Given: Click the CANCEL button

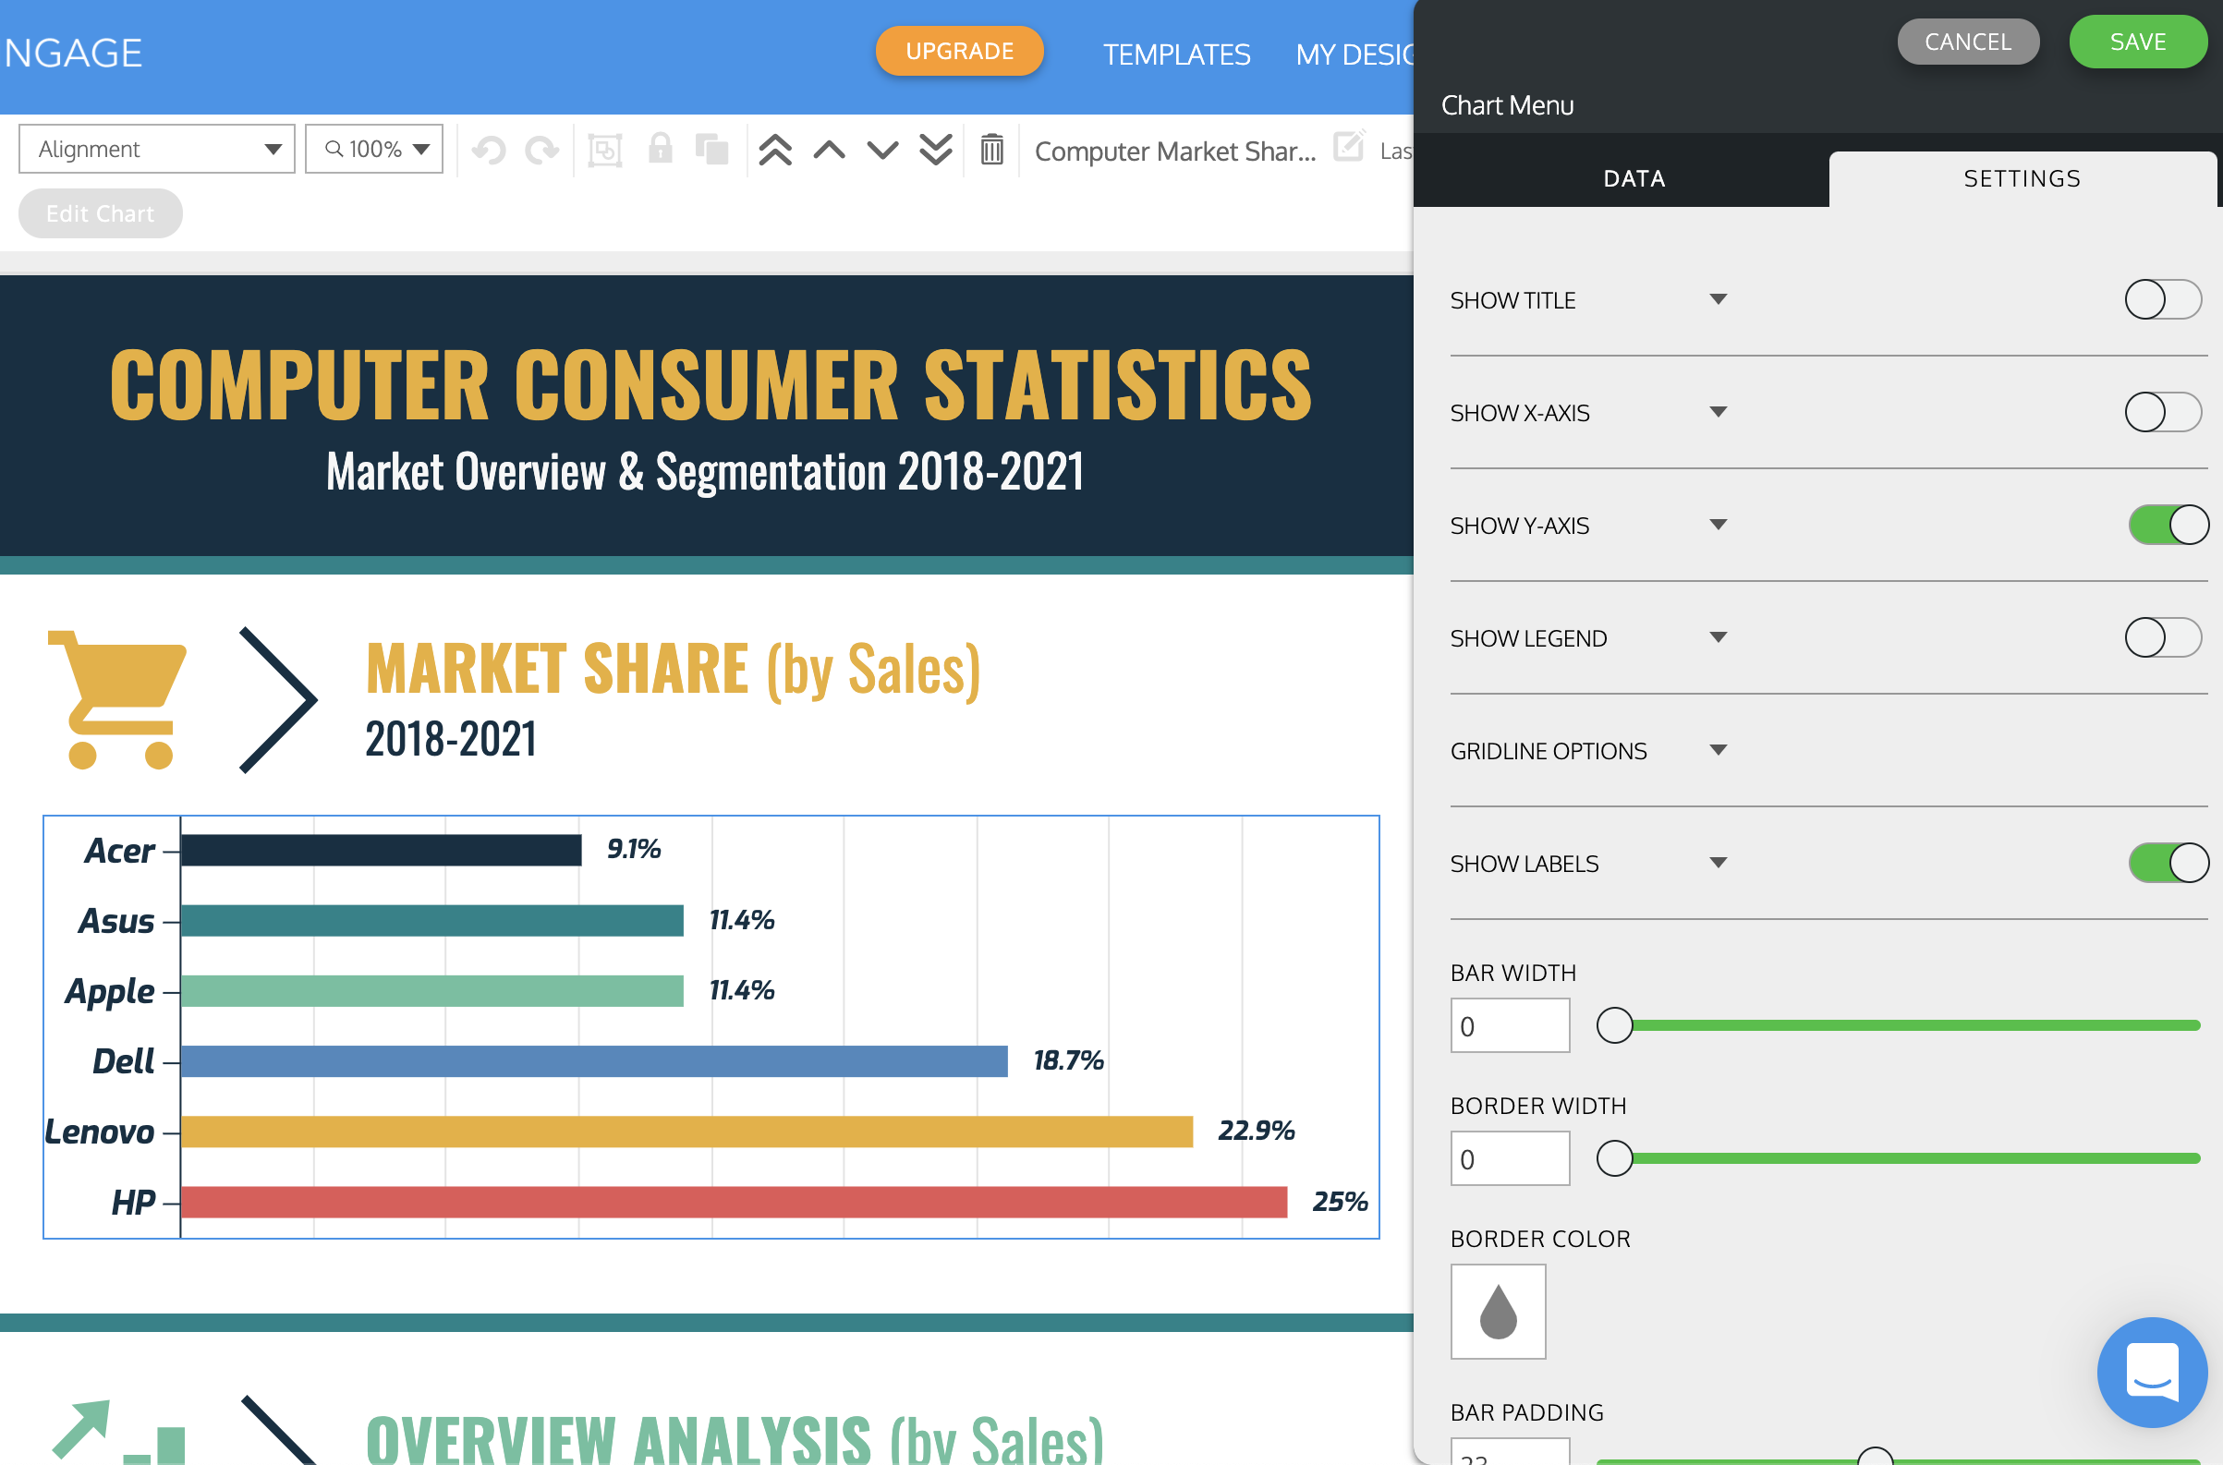Looking at the screenshot, I should (x=1967, y=42).
